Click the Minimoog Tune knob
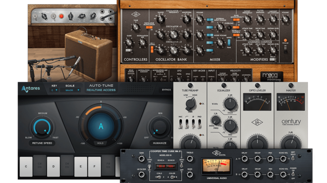 tap(136, 27)
